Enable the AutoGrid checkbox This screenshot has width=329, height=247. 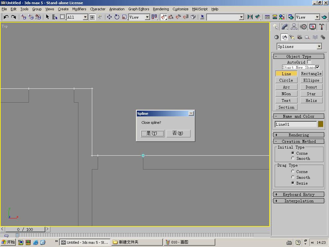click(x=309, y=62)
